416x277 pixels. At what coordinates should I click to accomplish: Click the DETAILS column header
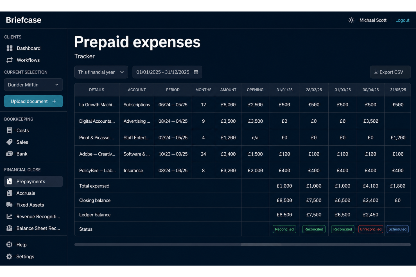pos(97,90)
